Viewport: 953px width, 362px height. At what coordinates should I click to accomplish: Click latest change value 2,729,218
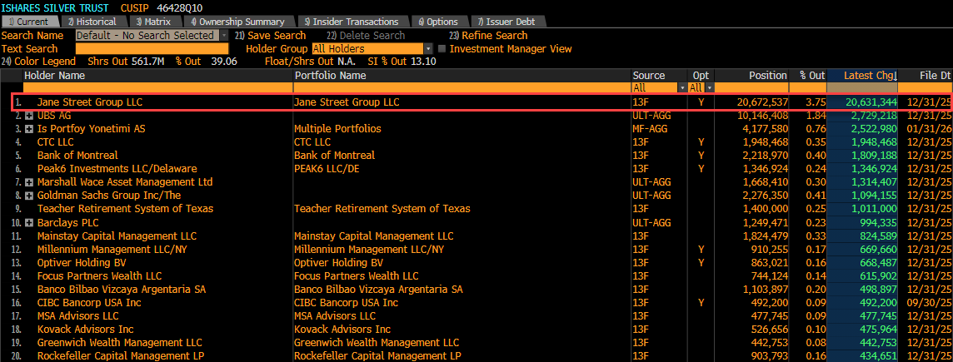click(x=874, y=116)
